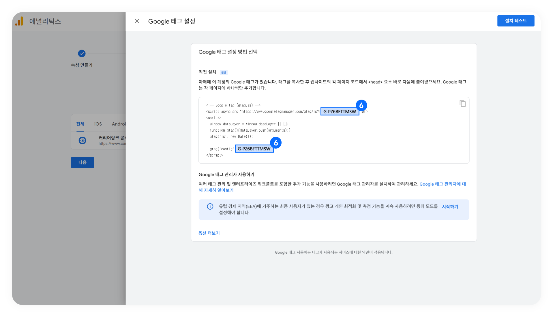Click the 속성 만들기 step checkmark
This screenshot has width=553, height=317.
[x=82, y=53]
